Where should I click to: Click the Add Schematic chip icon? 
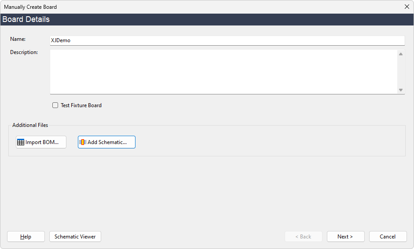(83, 142)
